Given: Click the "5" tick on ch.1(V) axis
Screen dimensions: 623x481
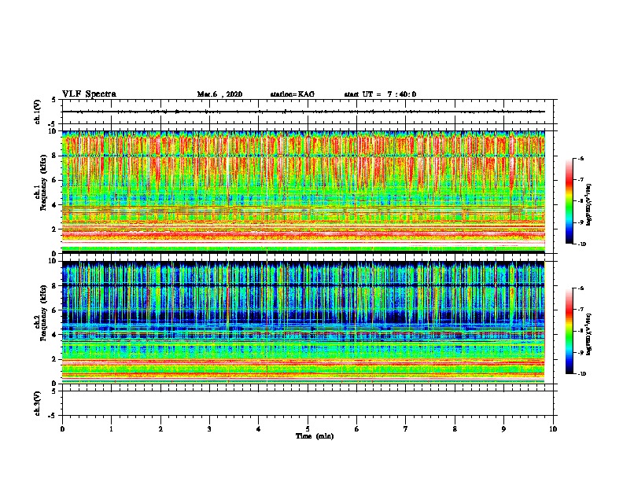Looking at the screenshot, I should pos(54,100).
